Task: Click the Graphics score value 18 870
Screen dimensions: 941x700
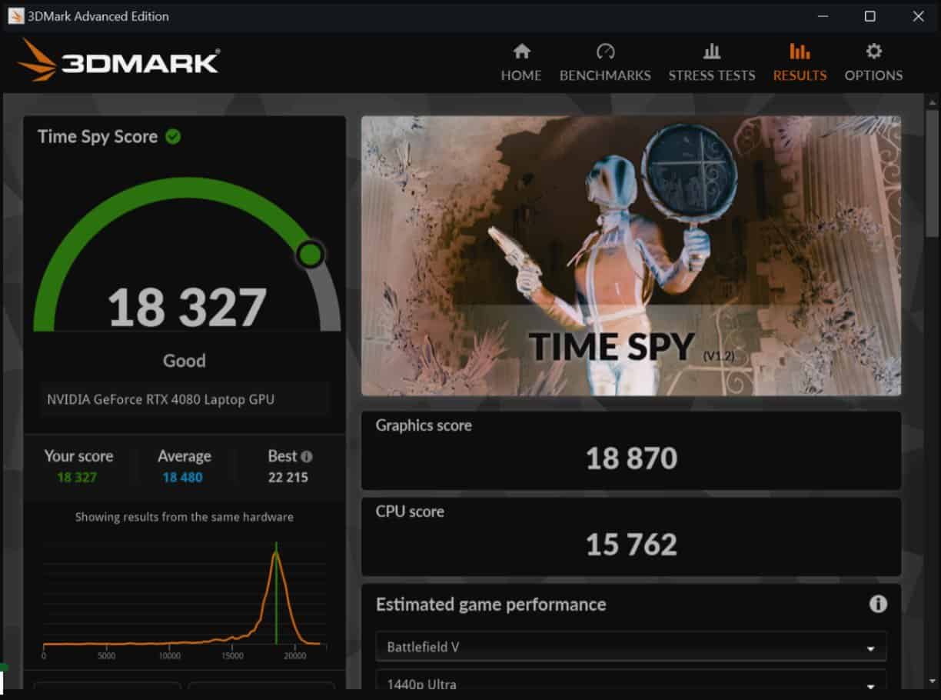Action: (631, 458)
